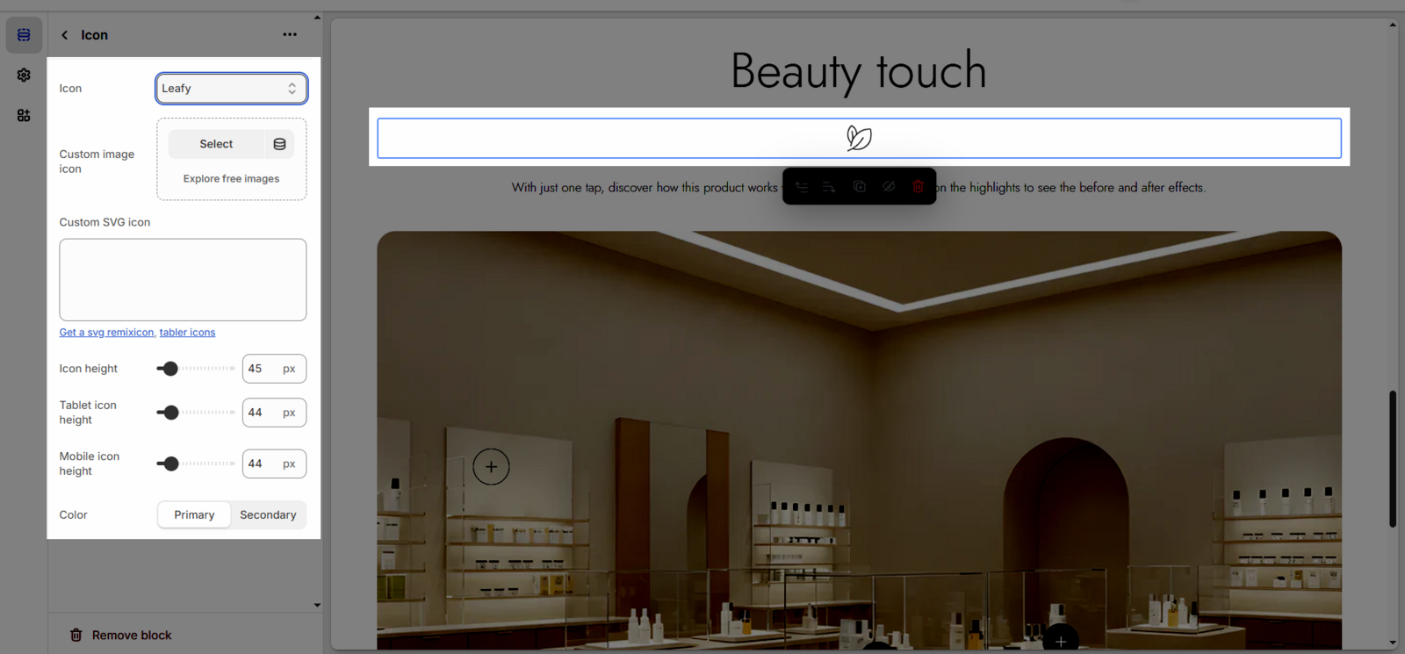Duplicate the block from floating toolbar

(860, 187)
